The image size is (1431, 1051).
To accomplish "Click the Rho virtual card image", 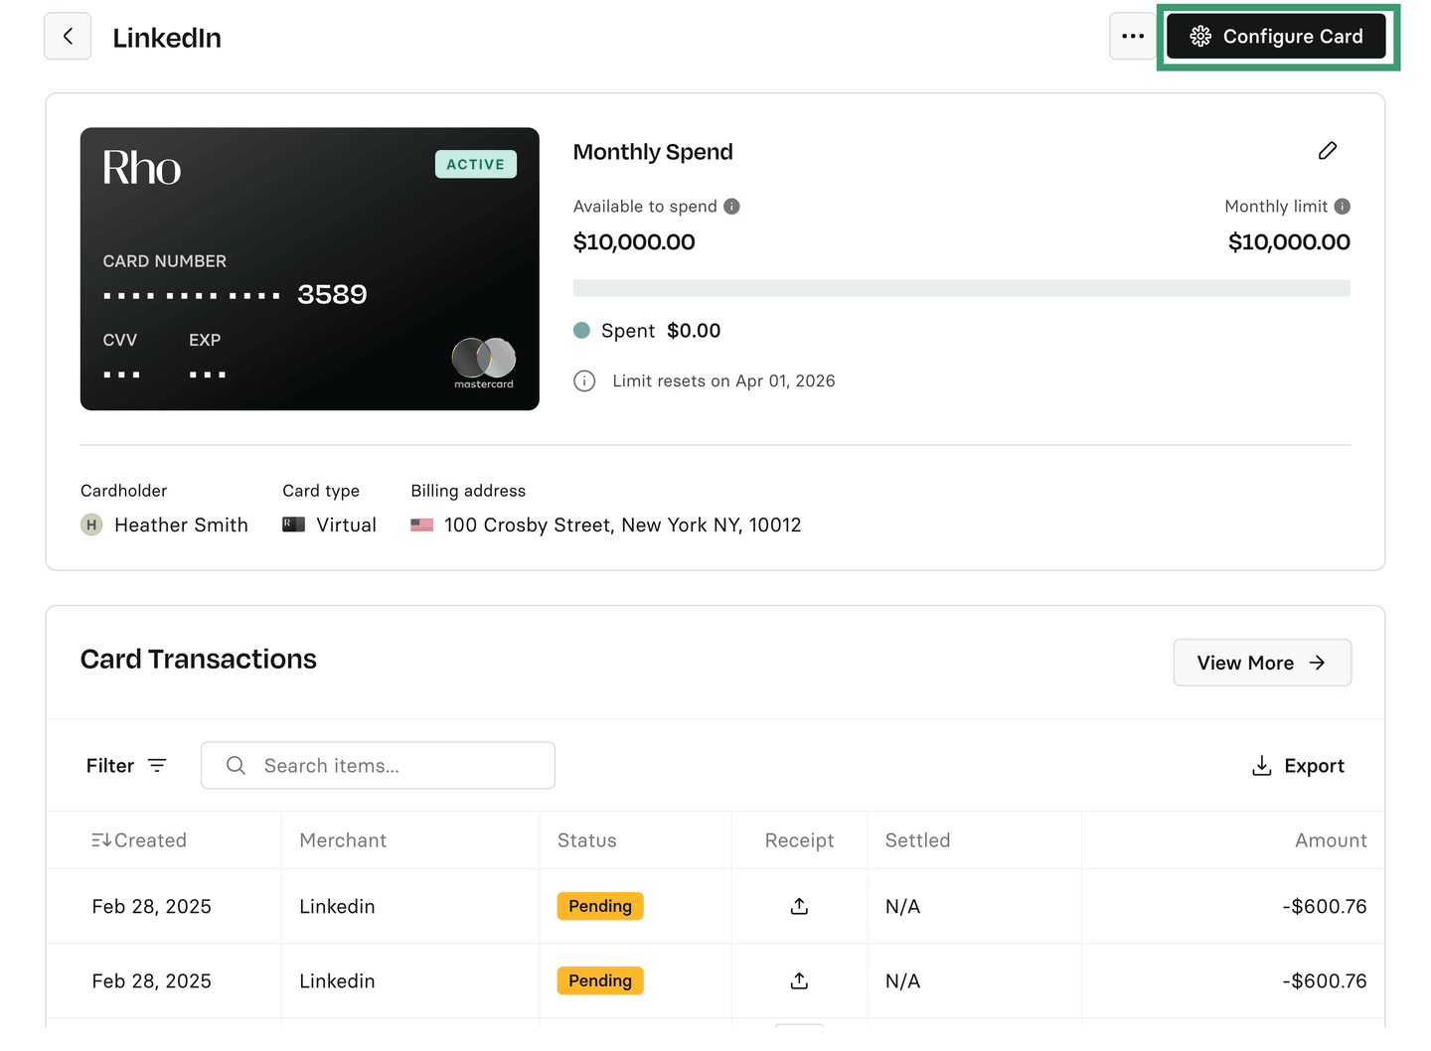I will 309,268.
